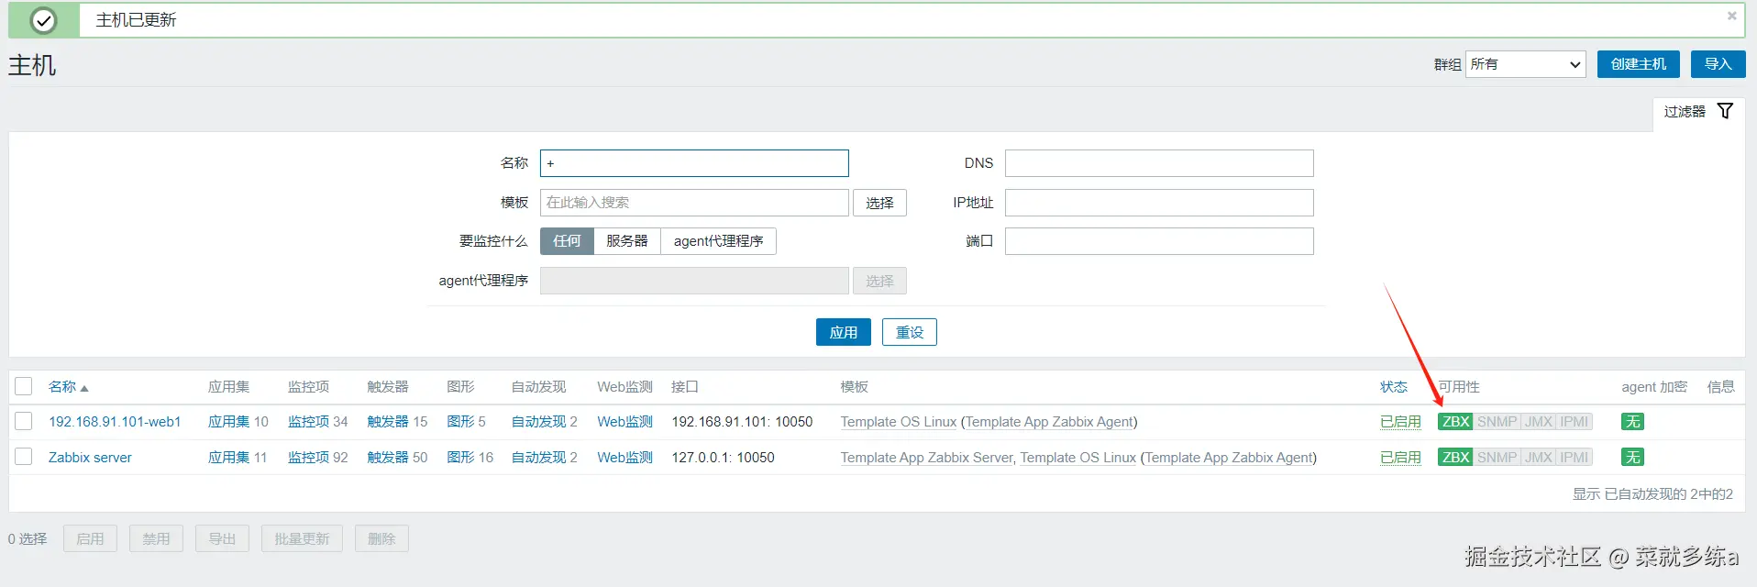Screen dimensions: 1757x587
Task: Click JMX availability badge for Zabbix server
Action: click(1538, 457)
